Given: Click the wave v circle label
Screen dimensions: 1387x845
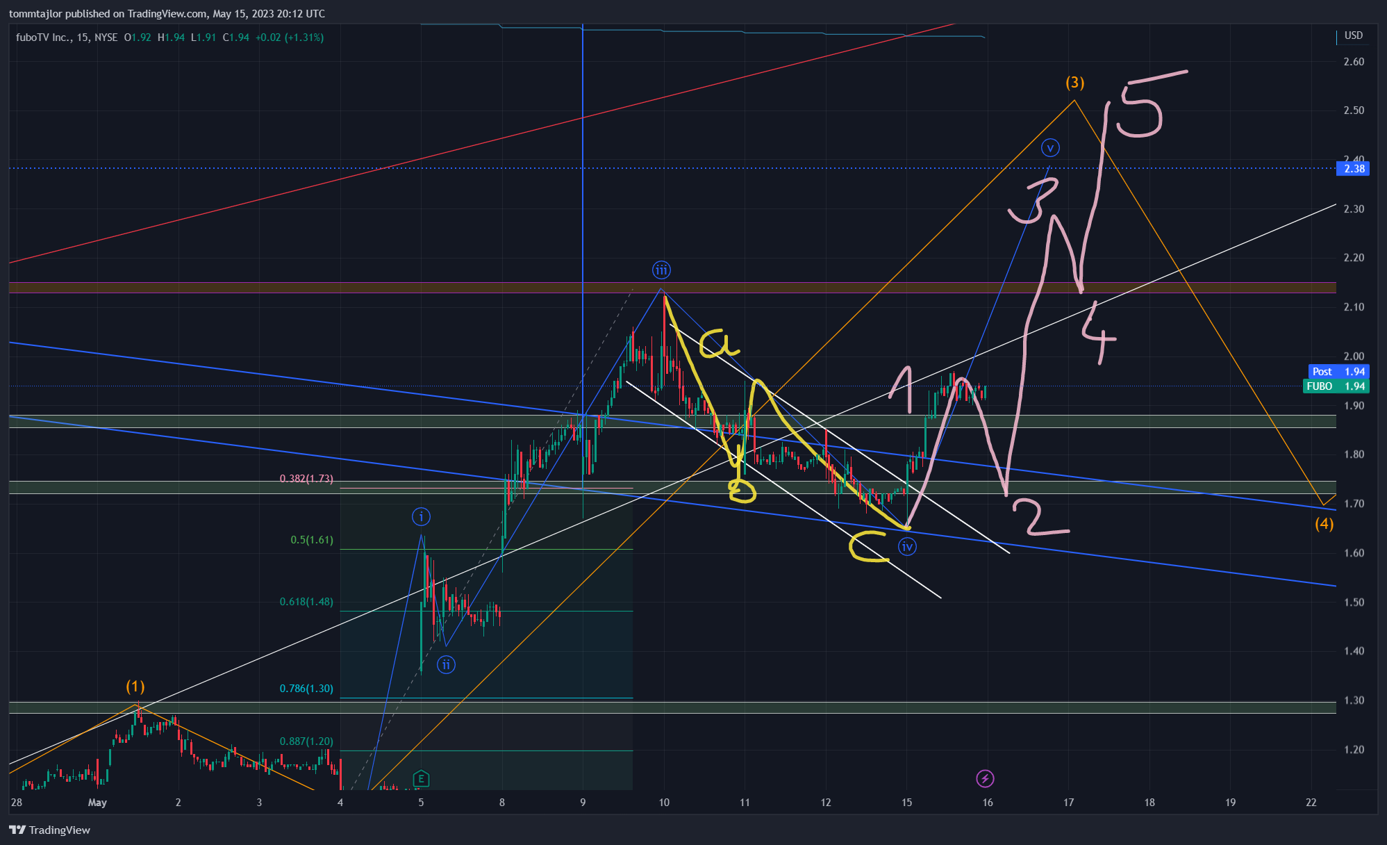Looking at the screenshot, I should click(1050, 148).
